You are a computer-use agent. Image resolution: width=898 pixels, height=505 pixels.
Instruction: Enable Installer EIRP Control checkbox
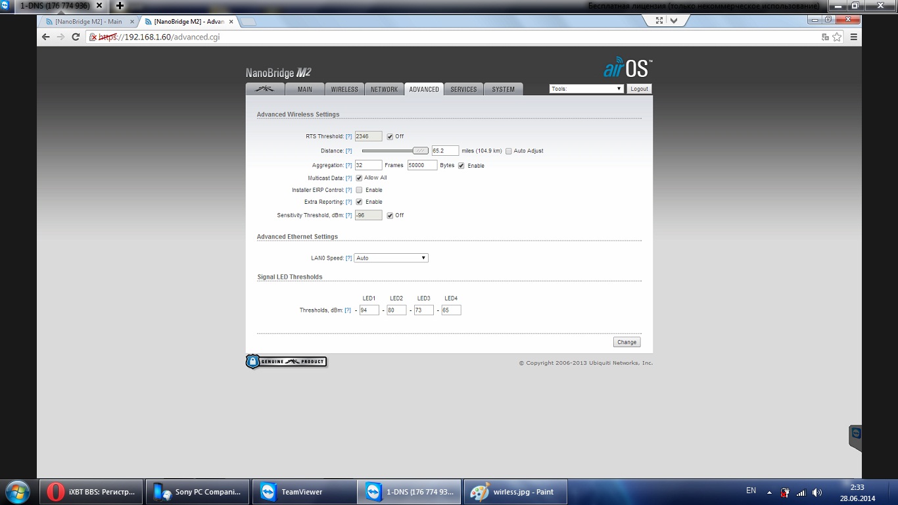click(359, 190)
